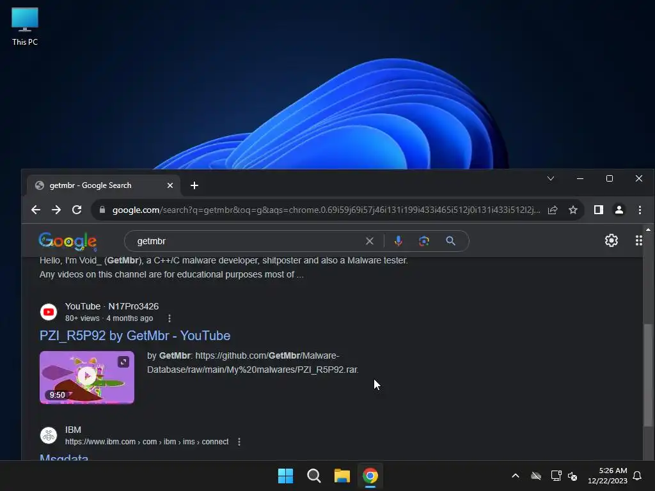Open more options for the YouTube result
Image resolution: width=655 pixels, height=491 pixels.
(169, 318)
